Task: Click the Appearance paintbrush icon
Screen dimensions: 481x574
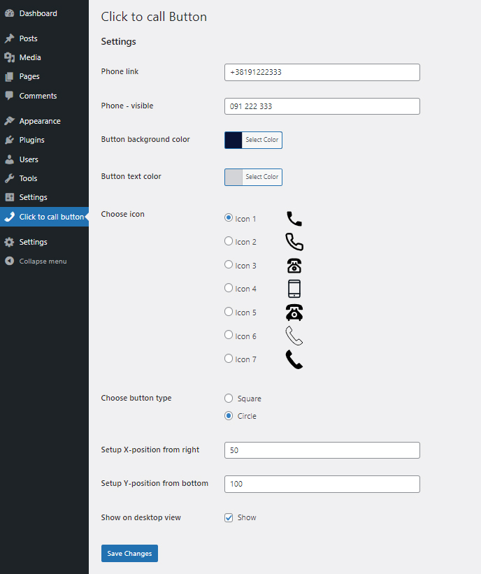Action: [x=10, y=121]
